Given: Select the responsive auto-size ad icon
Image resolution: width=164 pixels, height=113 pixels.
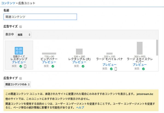Looking at the screenshot, I should 19,51.
